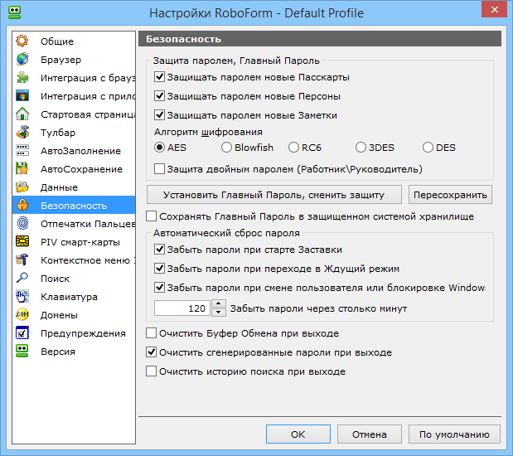Uncheck Защищать паролем новые Пасскарты
Viewport: 513px width, 456px height.
tap(159, 77)
